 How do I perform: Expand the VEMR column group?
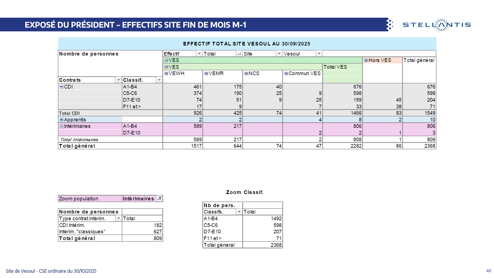206,73
